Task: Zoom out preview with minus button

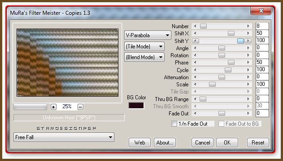Action: click(x=80, y=107)
